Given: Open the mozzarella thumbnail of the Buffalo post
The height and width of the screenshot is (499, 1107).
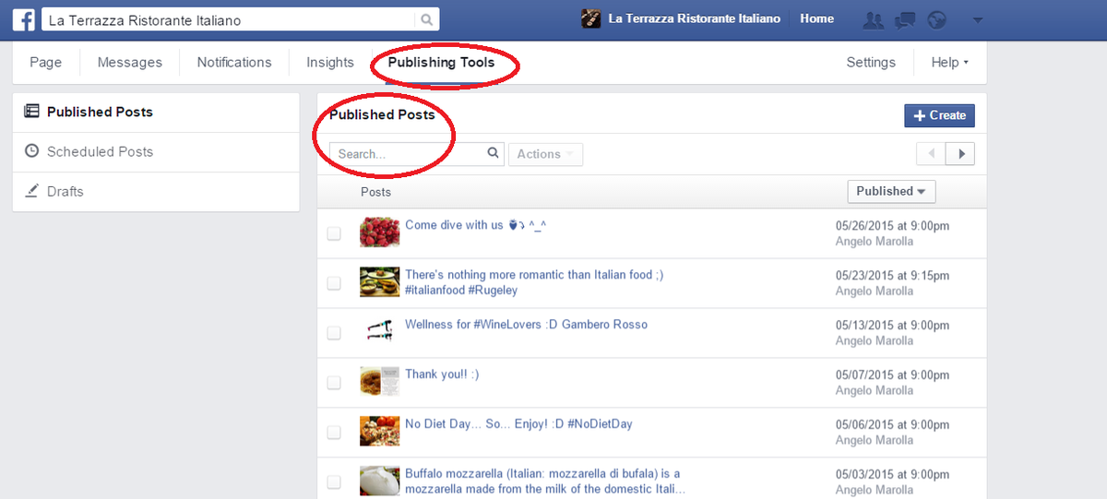Looking at the screenshot, I should (379, 481).
